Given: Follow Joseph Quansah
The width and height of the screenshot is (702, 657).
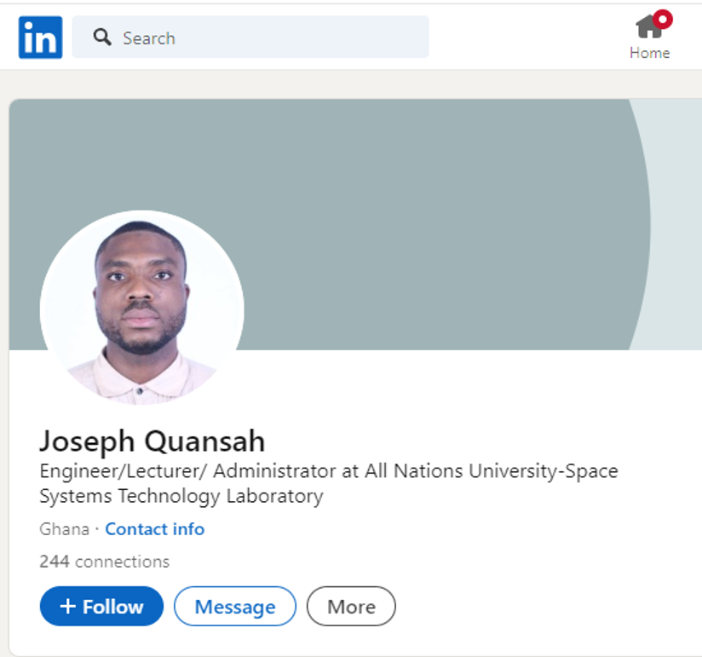Looking at the screenshot, I should tap(101, 606).
